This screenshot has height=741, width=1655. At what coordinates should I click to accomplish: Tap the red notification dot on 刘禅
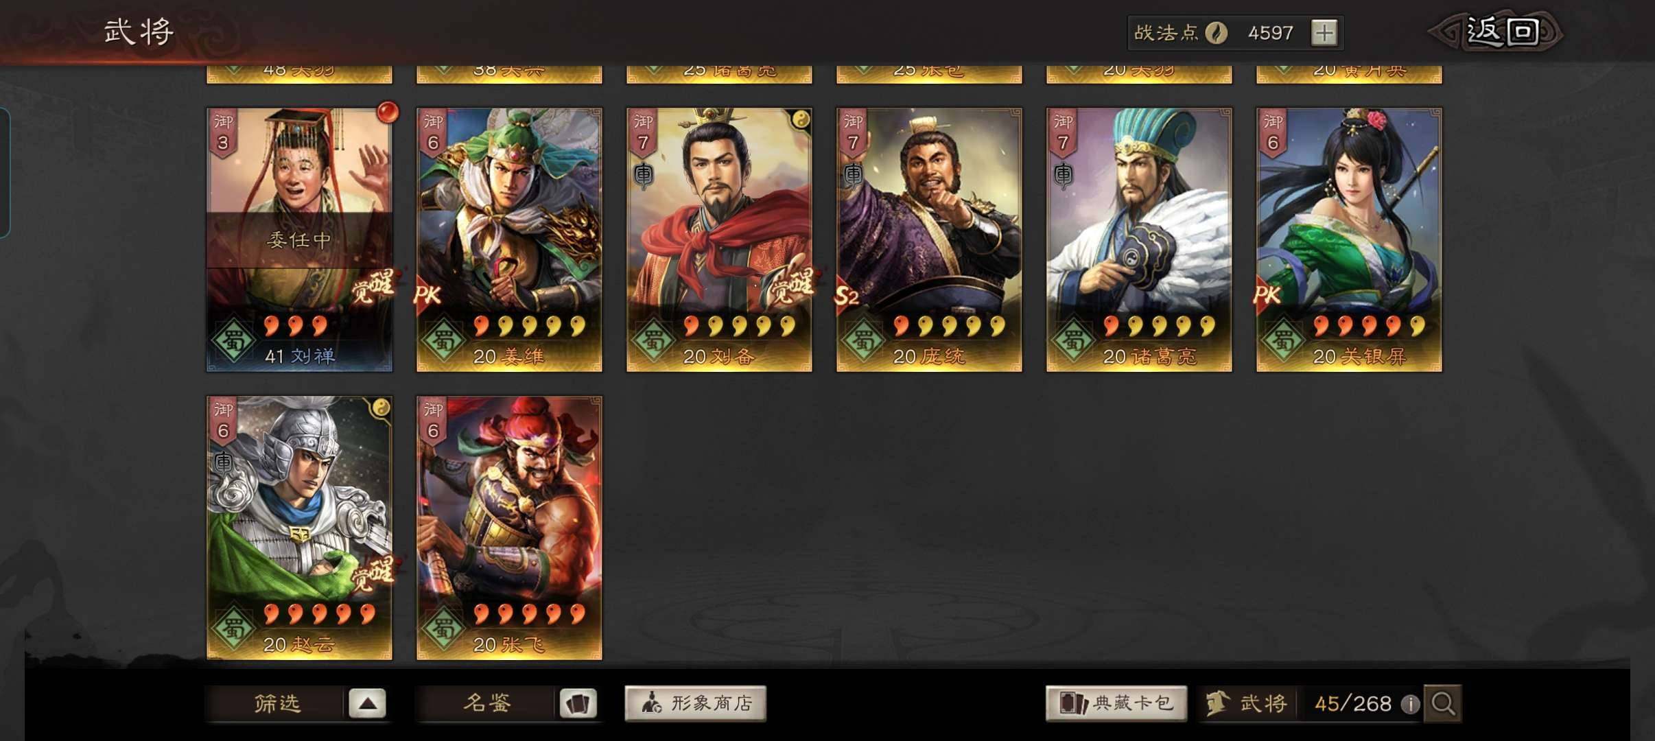[x=387, y=110]
